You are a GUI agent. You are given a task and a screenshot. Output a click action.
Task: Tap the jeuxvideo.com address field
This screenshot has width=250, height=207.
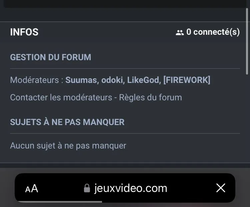coord(125,188)
